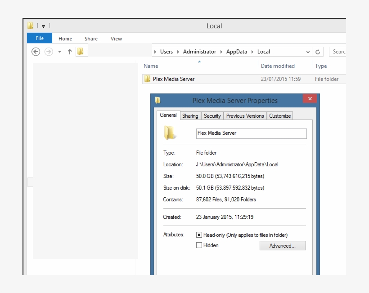Click the Advanced... button
This screenshot has height=293, width=369.
pos(282,245)
